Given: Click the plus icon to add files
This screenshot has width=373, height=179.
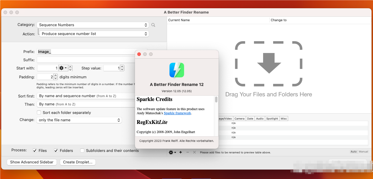Looking at the screenshot, I should pyautogui.click(x=181, y=152).
